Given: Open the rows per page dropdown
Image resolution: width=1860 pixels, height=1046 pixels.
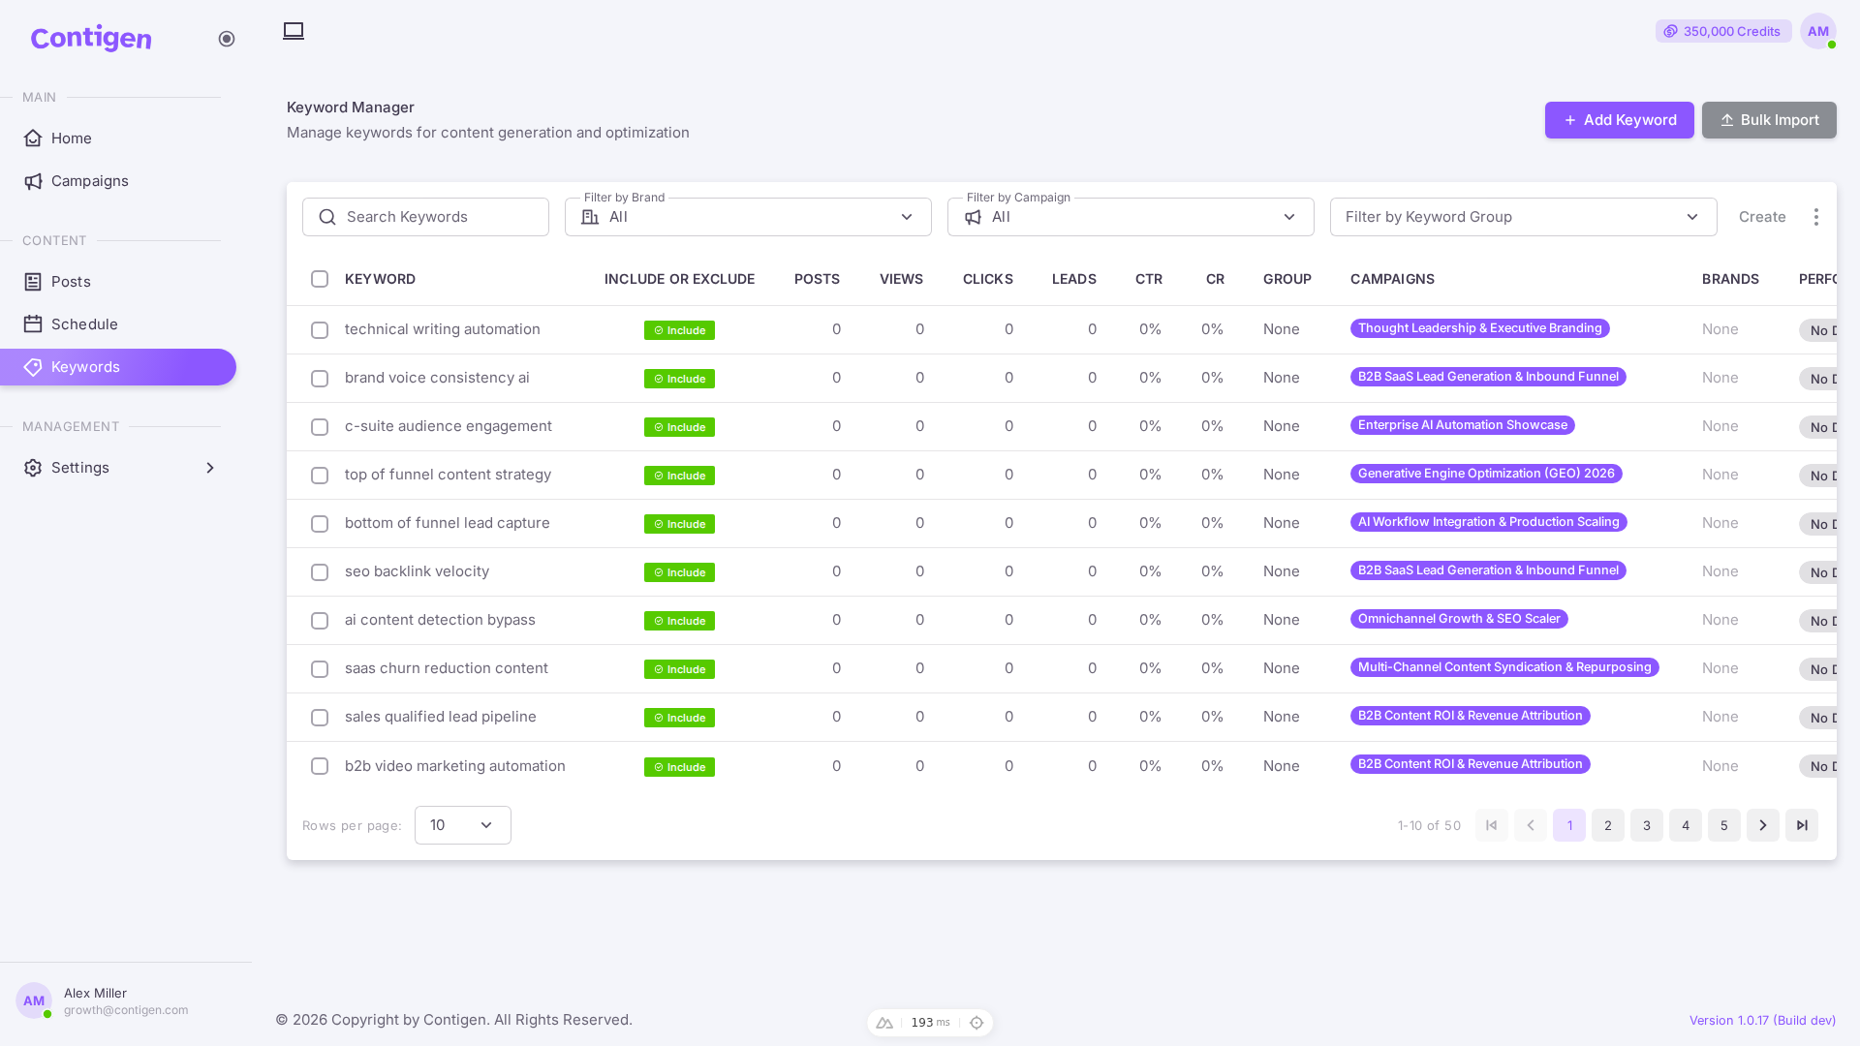Looking at the screenshot, I should pyautogui.click(x=463, y=825).
